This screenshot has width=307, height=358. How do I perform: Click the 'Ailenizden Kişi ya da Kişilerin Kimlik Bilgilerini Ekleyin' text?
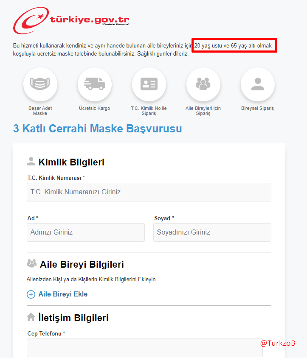click(91, 280)
